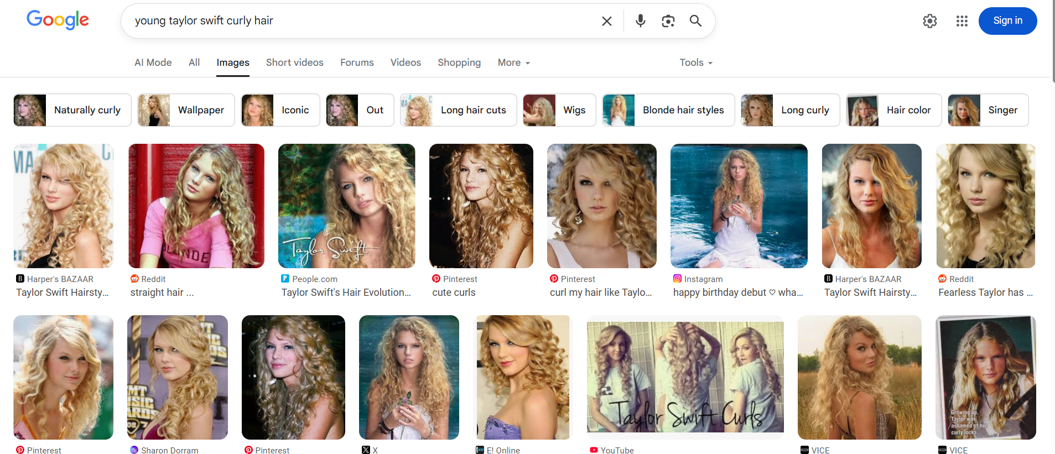Select the Wigs filter chip

[x=559, y=110]
